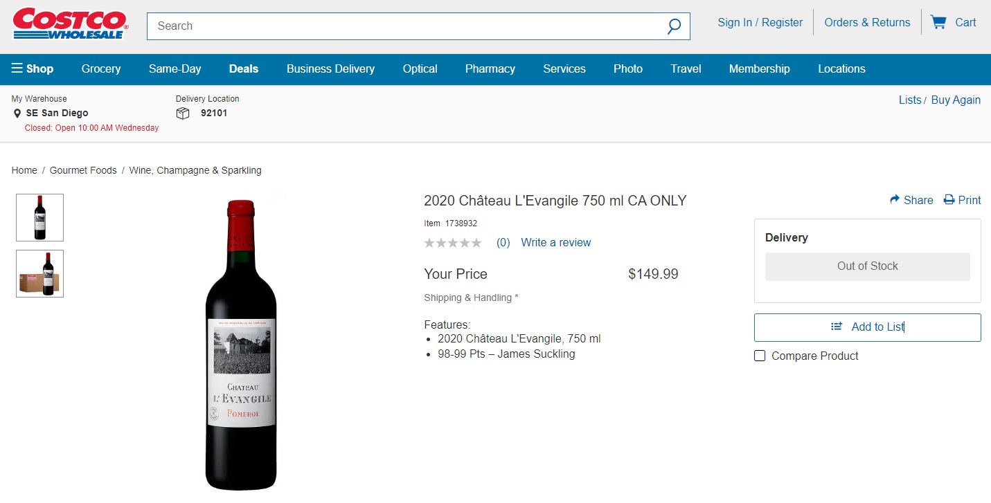Expand the Shop hamburger menu
991x503 pixels.
pos(17,68)
